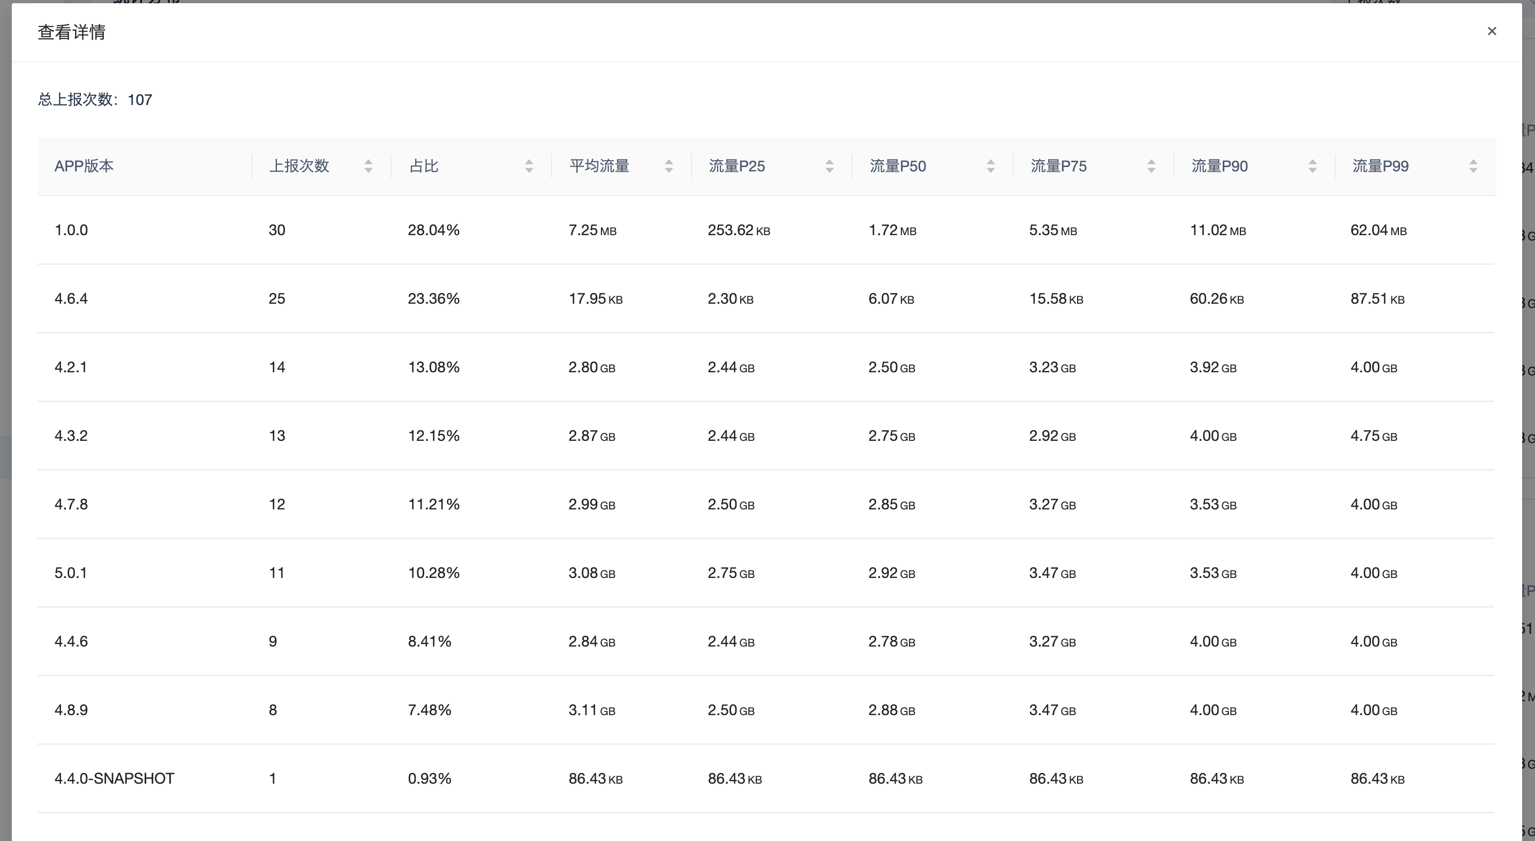Toggle 流量P90 sort arrows

point(1312,166)
